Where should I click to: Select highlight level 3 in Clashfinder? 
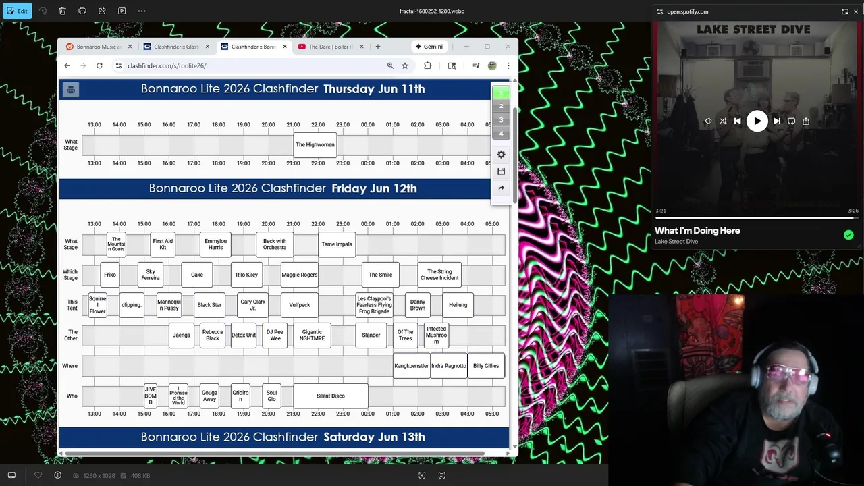tap(501, 119)
